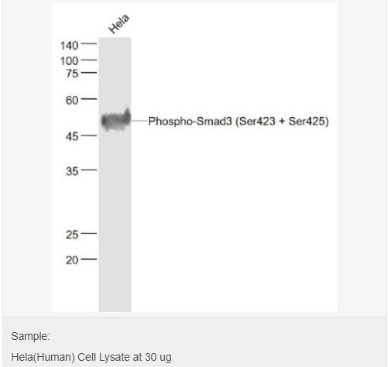Click the Sample: heading text
The image size is (388, 367).
click(x=30, y=336)
